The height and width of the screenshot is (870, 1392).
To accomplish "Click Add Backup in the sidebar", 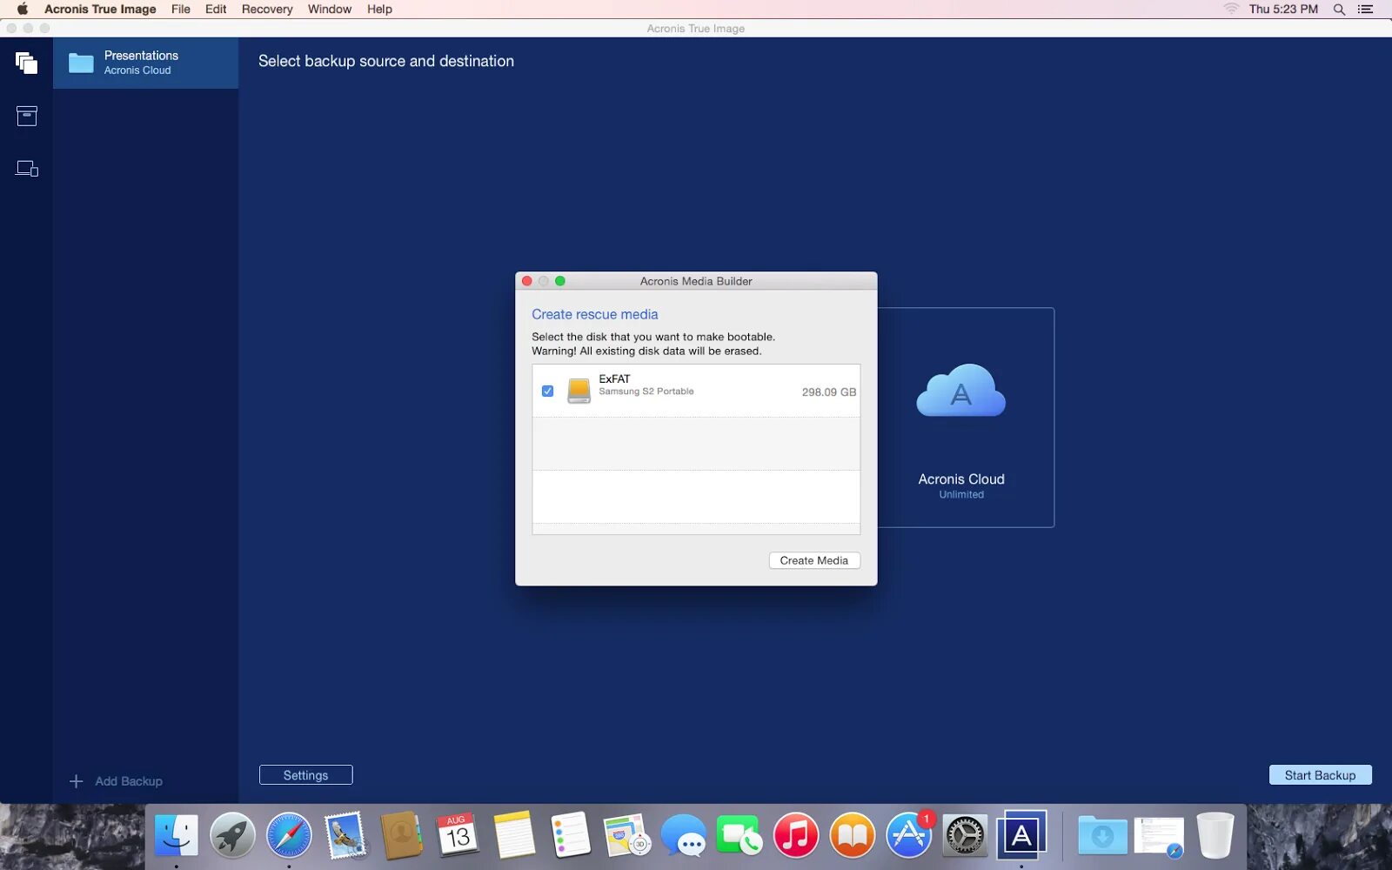I will tap(129, 781).
